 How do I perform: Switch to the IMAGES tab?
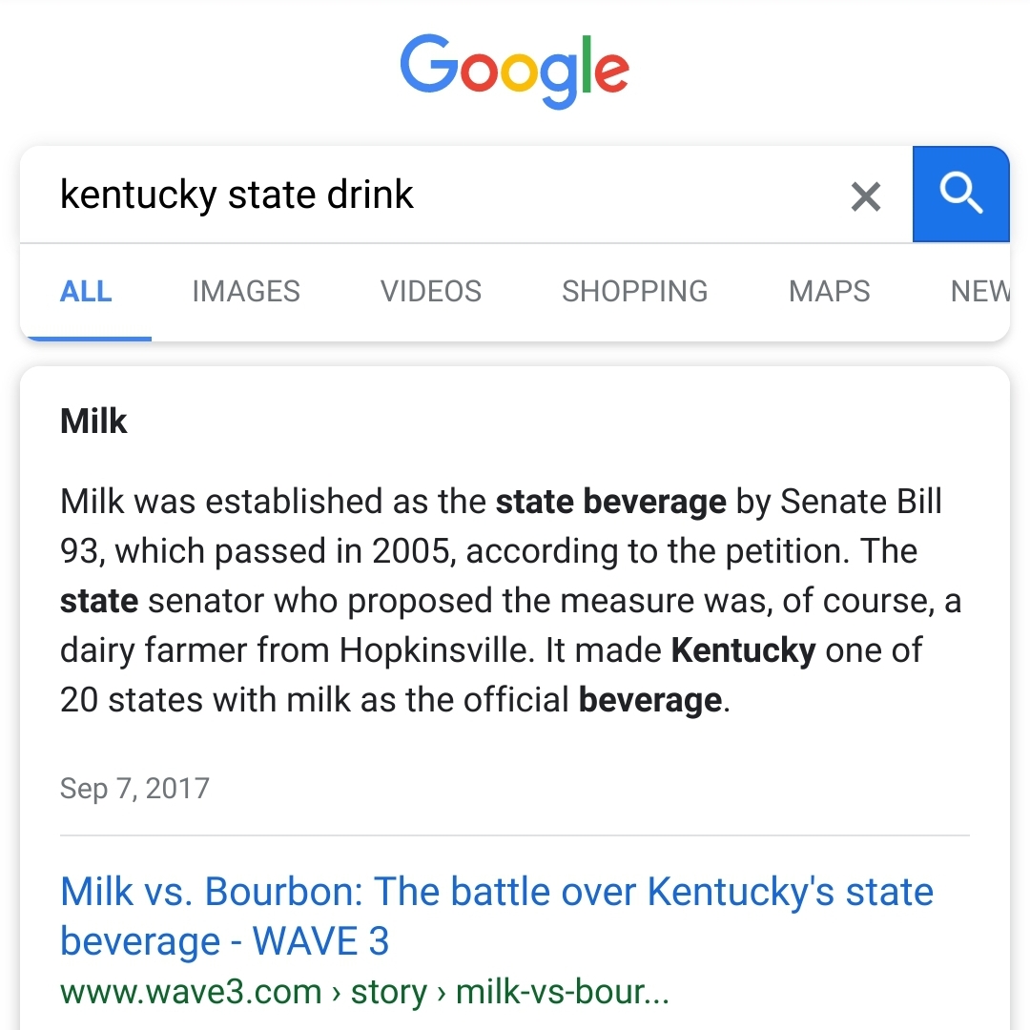click(245, 291)
